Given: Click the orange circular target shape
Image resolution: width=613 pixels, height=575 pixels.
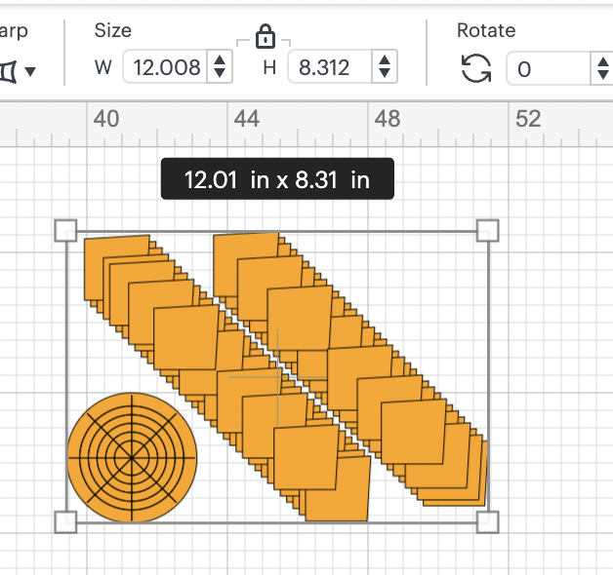Looking at the screenshot, I should pos(132,457).
